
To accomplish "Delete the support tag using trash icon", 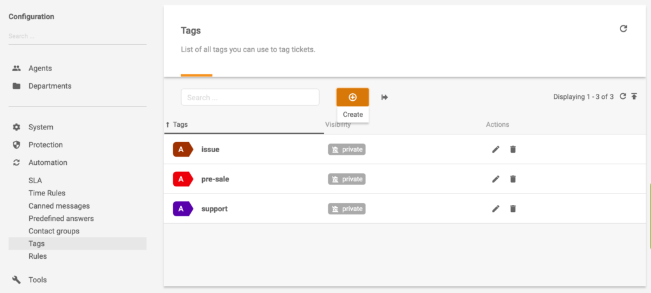I will (513, 209).
